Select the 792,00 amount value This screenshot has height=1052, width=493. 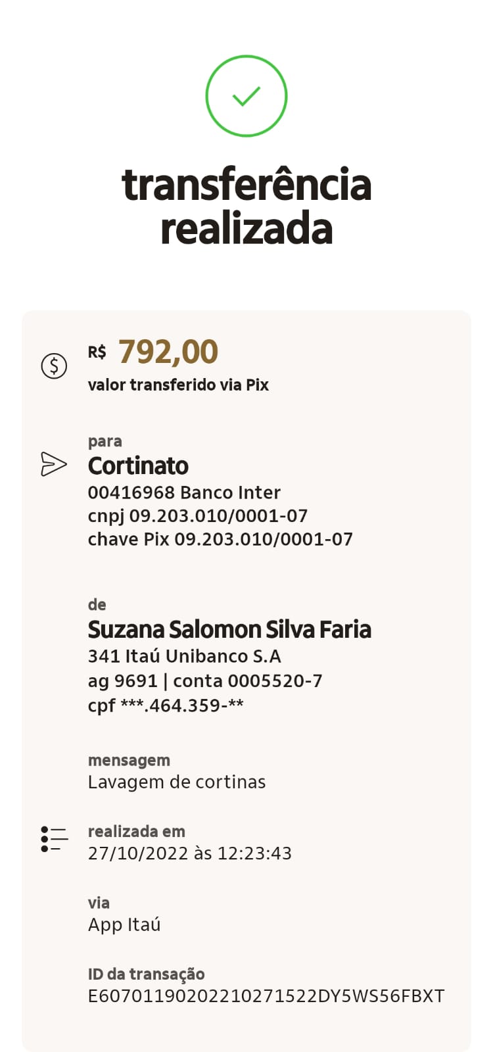(x=168, y=352)
